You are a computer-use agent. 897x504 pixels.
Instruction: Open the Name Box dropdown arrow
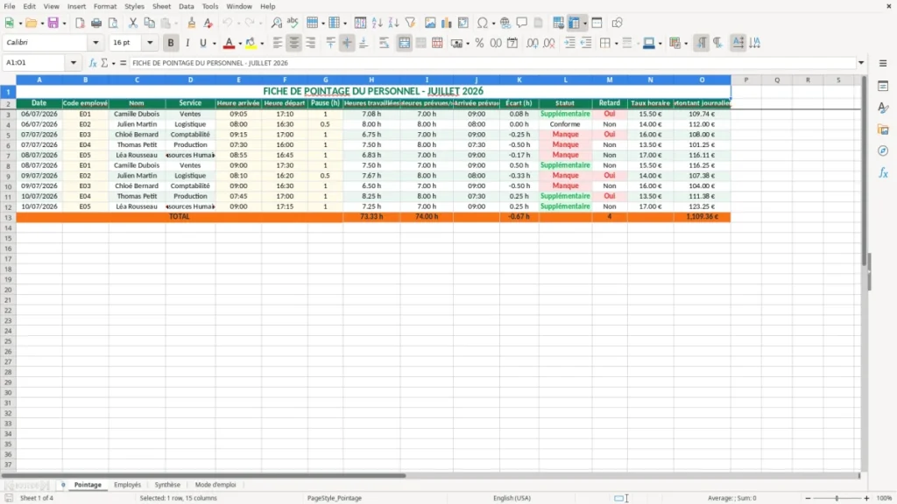click(x=74, y=63)
